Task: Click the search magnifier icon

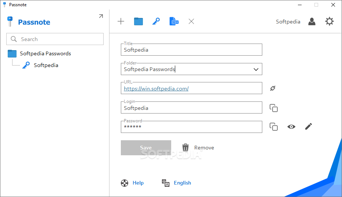Action: pyautogui.click(x=14, y=39)
